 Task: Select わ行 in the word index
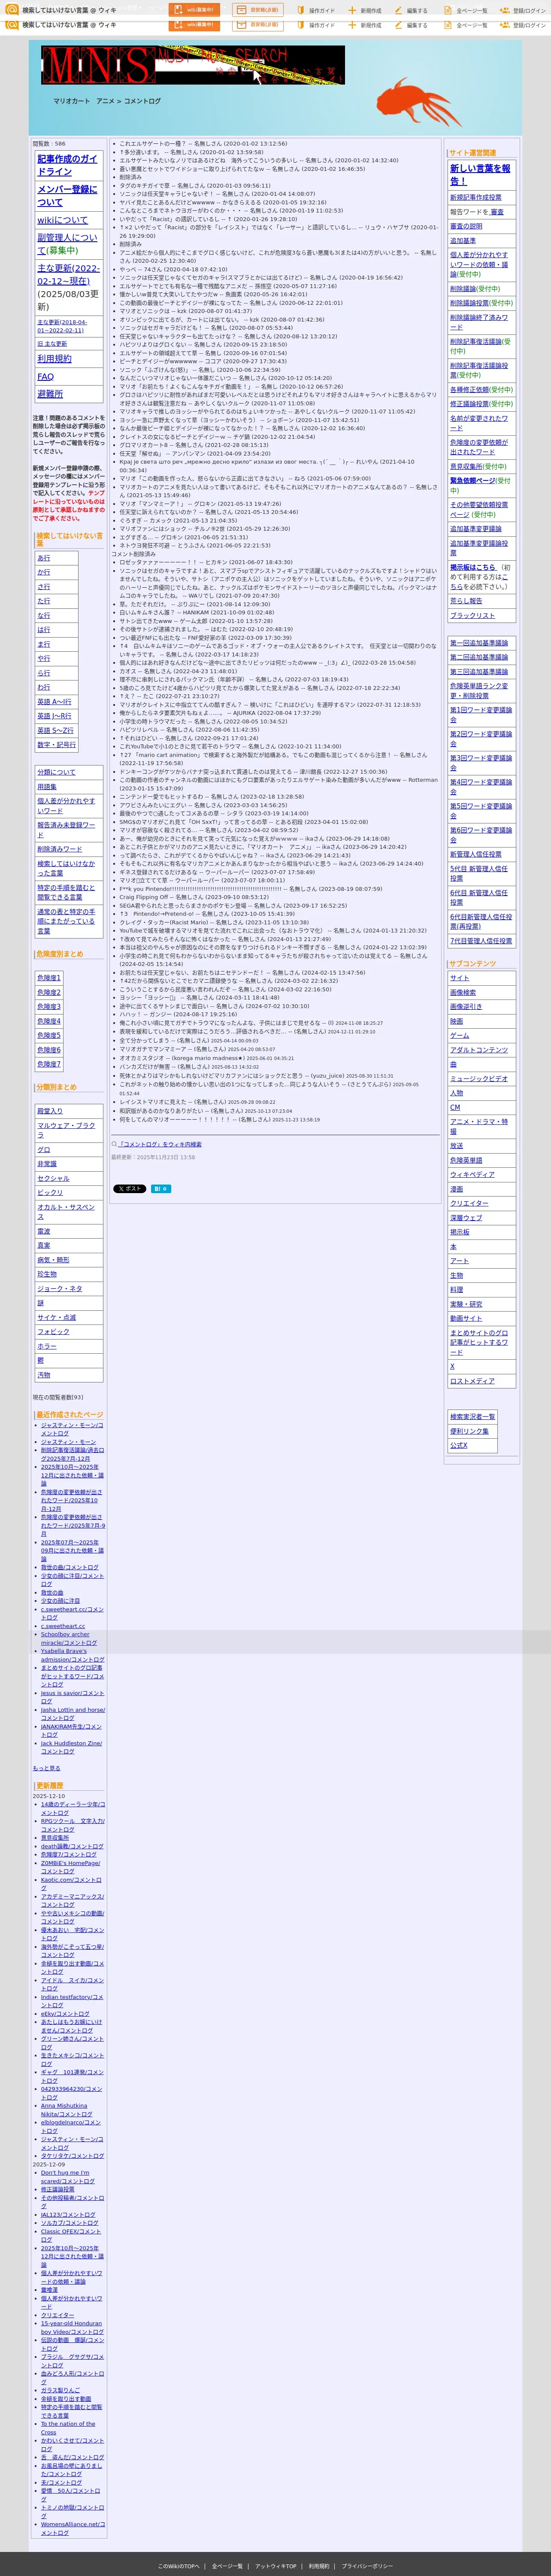[x=44, y=688]
